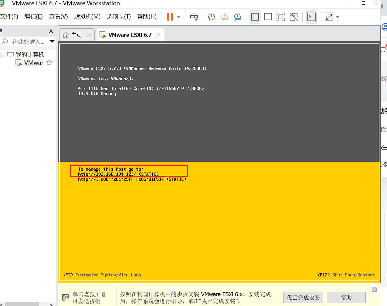
Task: Select 我的计算机 in the library tree
Action: coord(30,55)
